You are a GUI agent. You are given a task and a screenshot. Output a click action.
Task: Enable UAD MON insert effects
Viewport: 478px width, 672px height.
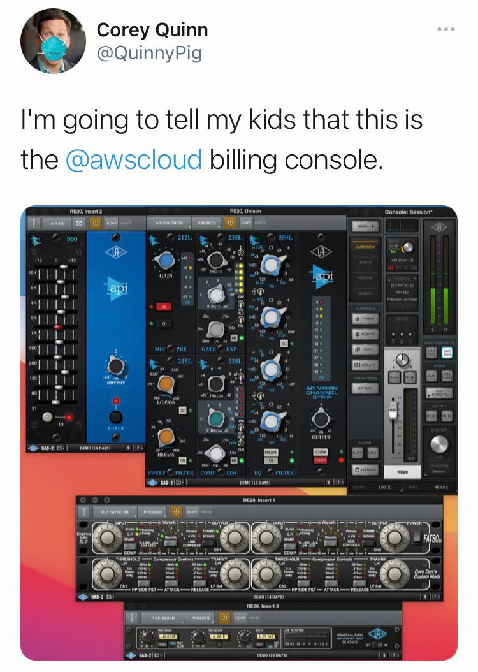(447, 353)
